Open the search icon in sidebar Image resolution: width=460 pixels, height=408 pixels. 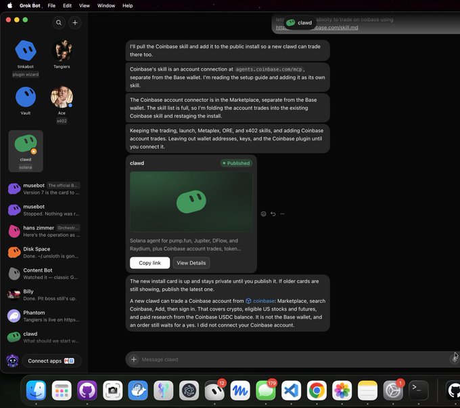click(59, 22)
